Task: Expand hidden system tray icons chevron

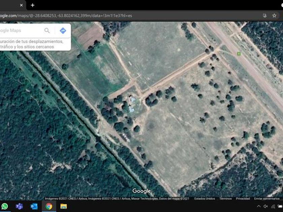Action: coord(258,206)
